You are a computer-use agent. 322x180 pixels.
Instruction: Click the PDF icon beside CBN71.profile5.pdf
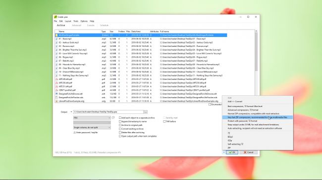[56, 90]
